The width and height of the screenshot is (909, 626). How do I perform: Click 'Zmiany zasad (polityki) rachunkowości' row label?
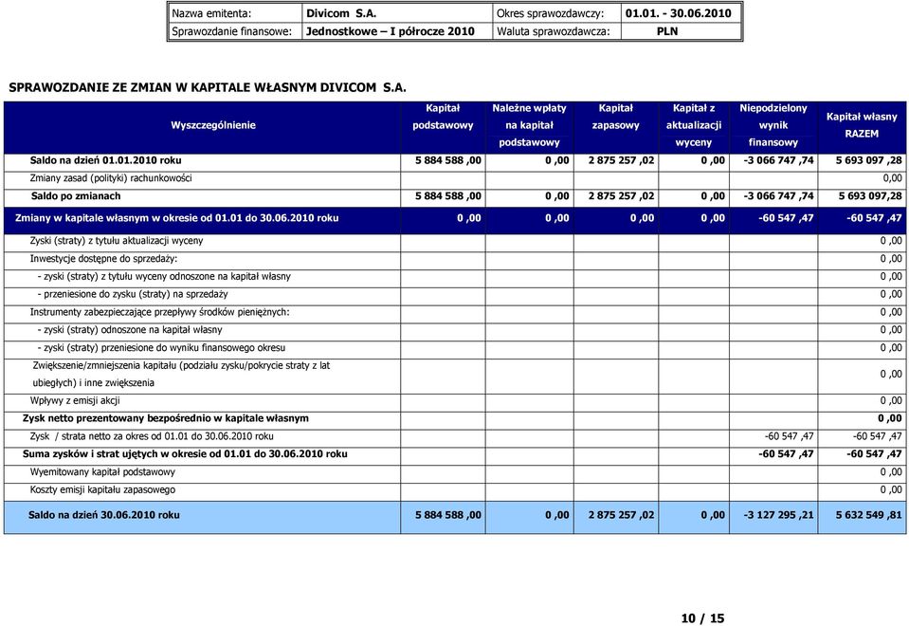click(111, 178)
